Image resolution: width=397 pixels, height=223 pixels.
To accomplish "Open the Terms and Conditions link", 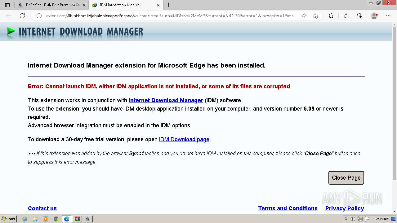I will click(x=288, y=208).
